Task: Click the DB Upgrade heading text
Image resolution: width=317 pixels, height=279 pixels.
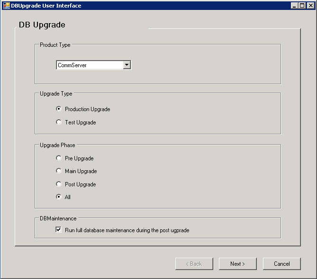Action: click(x=42, y=25)
